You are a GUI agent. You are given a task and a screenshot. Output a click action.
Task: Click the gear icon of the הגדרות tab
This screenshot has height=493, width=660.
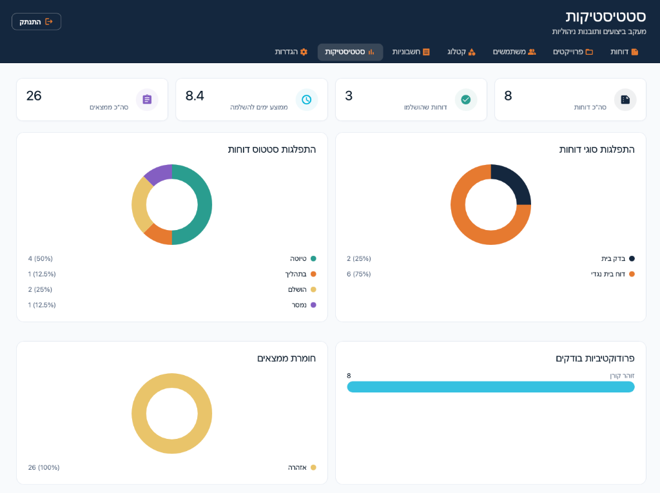click(304, 52)
